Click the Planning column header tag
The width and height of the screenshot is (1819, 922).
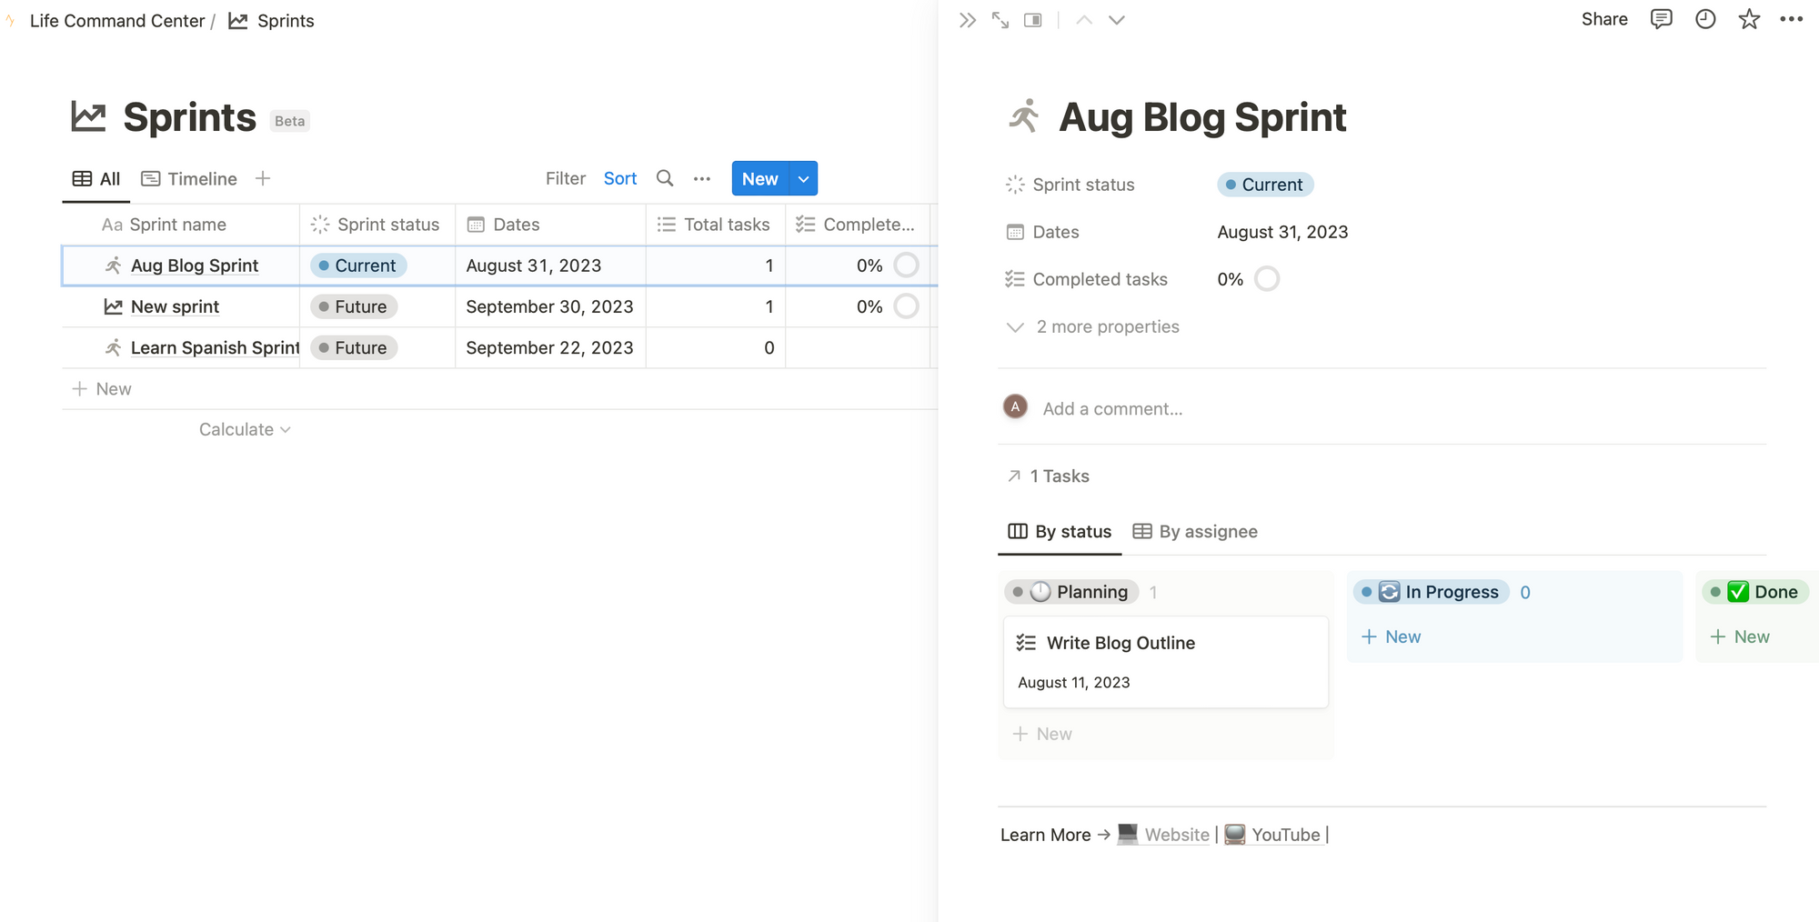click(x=1072, y=592)
